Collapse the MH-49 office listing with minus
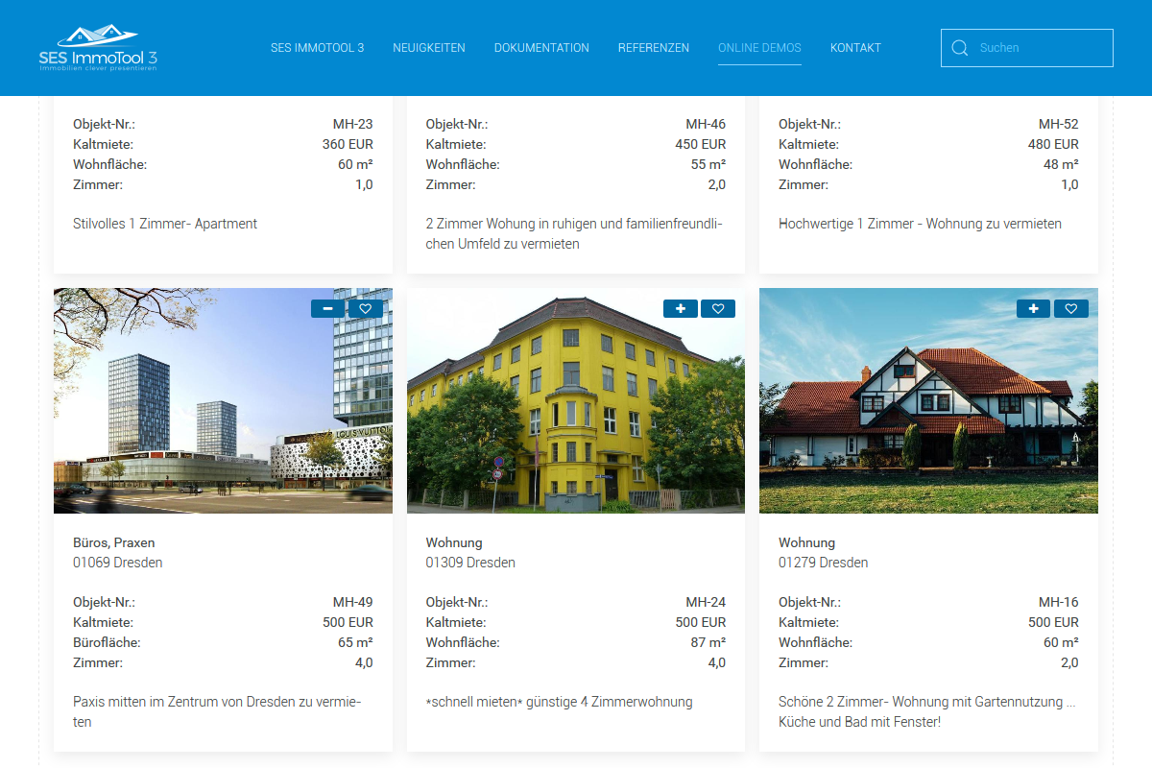Image resolution: width=1152 pixels, height=768 pixels. coord(327,308)
